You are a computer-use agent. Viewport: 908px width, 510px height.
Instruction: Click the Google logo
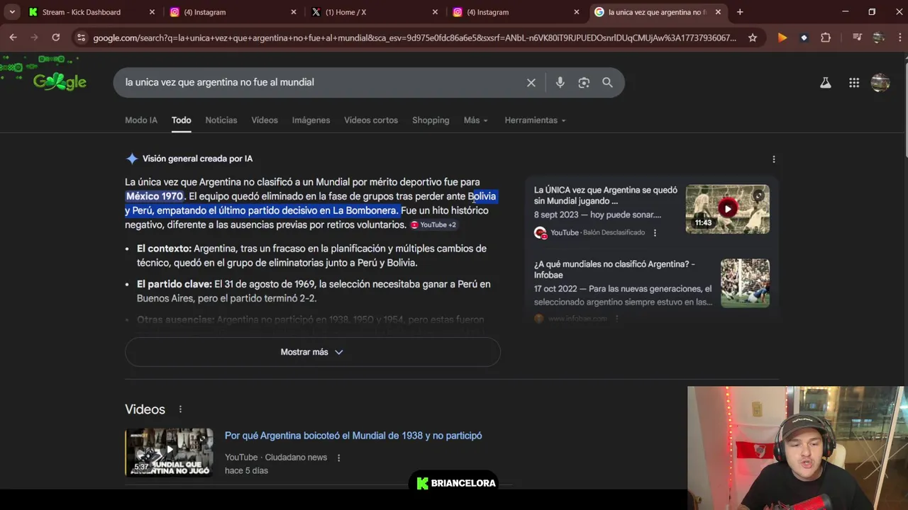(60, 82)
